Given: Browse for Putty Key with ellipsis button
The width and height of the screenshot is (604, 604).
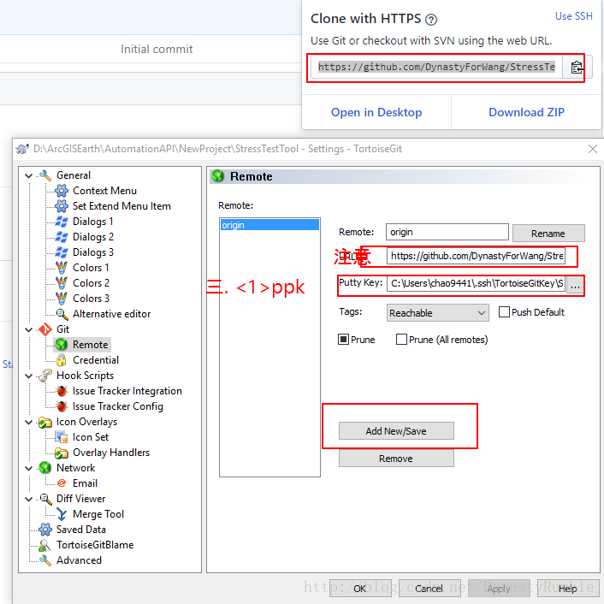Looking at the screenshot, I should point(575,286).
